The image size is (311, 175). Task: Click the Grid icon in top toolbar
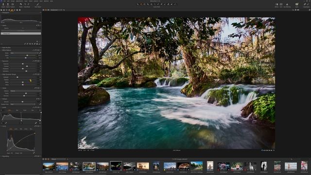[281, 4]
